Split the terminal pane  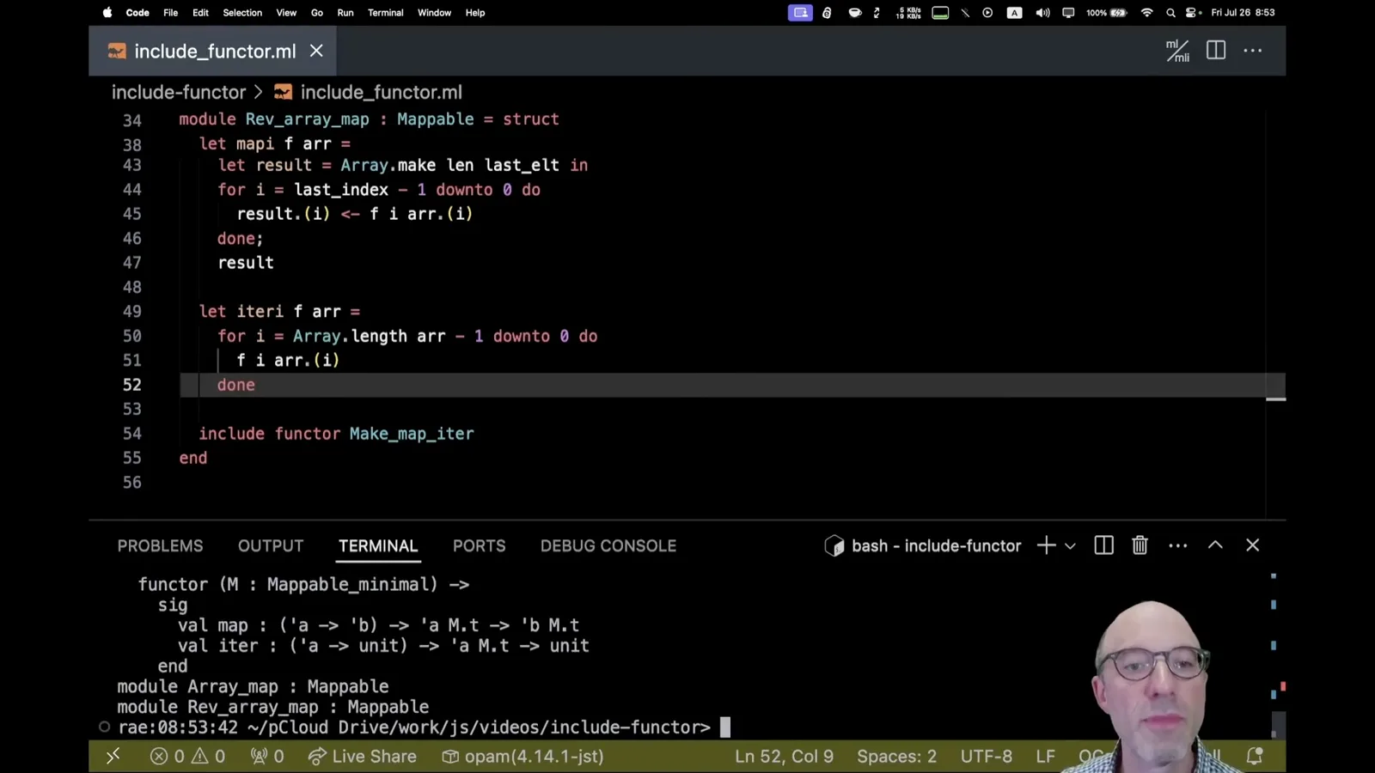1104,545
